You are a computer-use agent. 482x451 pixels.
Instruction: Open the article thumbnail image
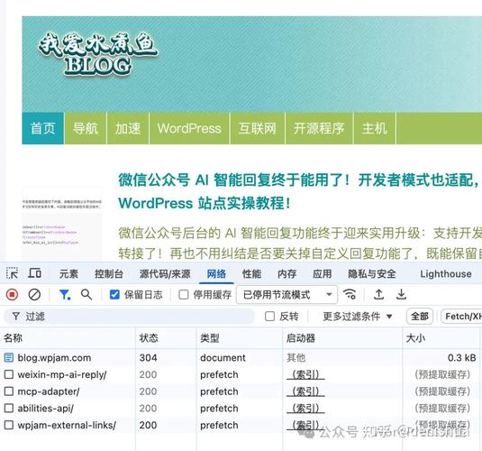tap(62, 223)
